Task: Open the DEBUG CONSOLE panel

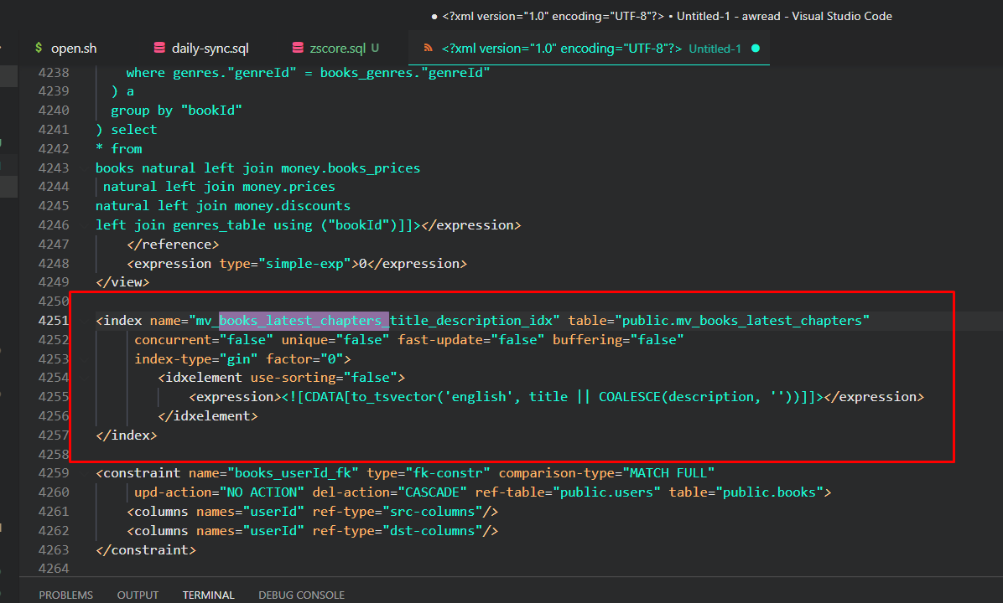Action: click(x=301, y=595)
